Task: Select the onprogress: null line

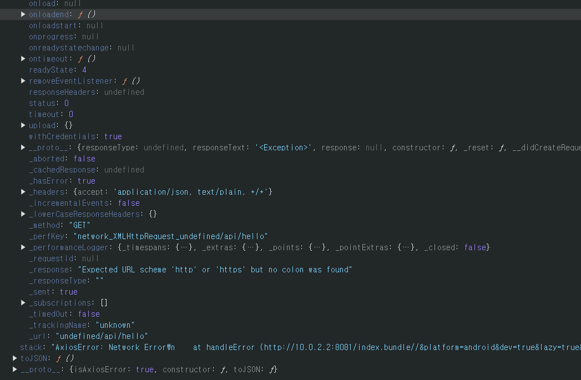Action: [x=64, y=37]
